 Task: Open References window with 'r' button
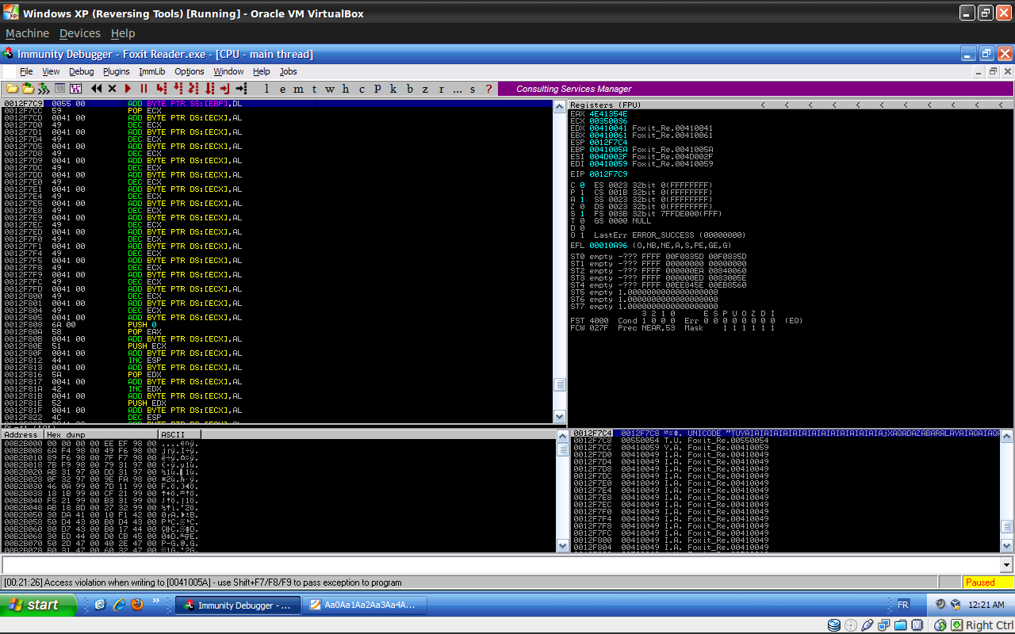coord(441,89)
